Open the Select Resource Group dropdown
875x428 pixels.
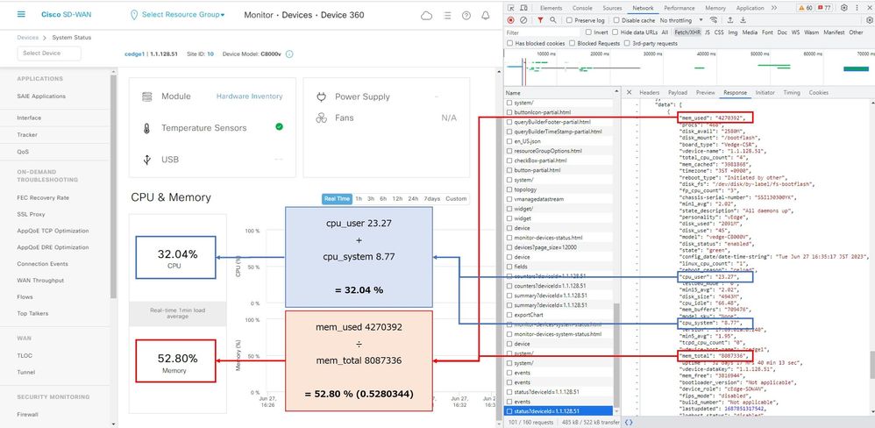tap(183, 15)
